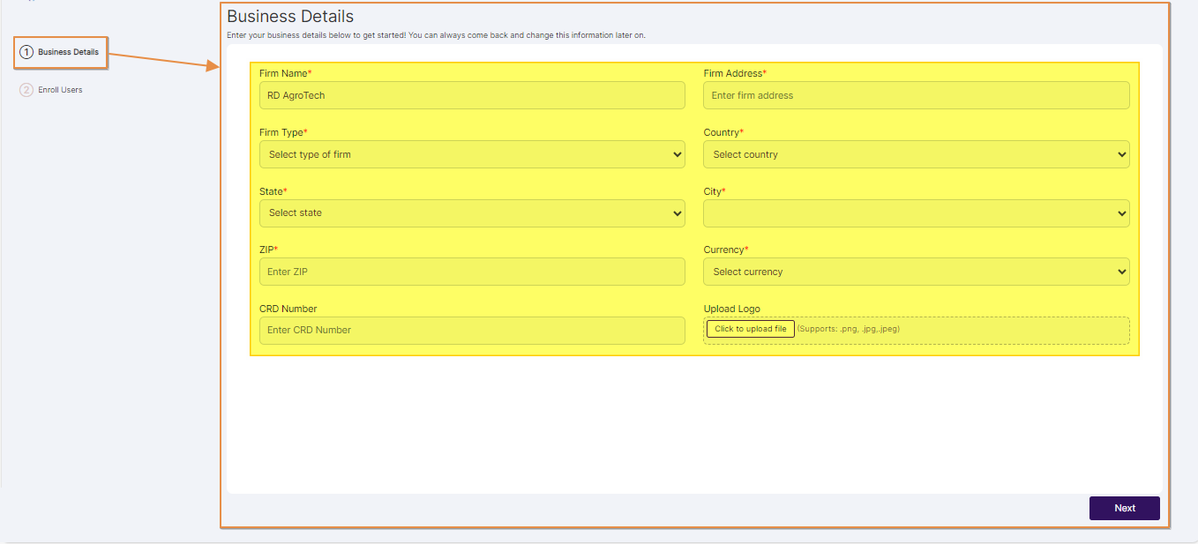
Task: Focus the Enter ZIP field
Action: (x=471, y=272)
